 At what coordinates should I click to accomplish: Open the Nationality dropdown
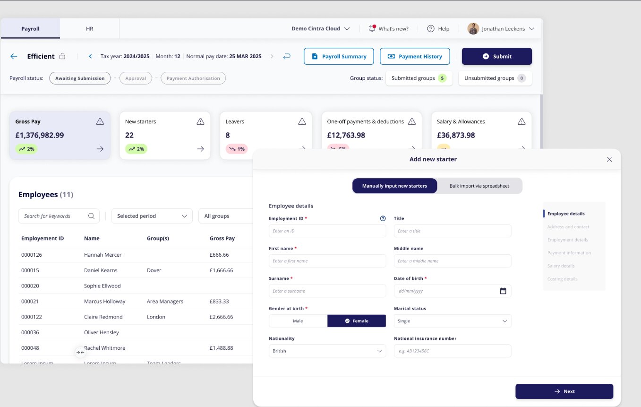[327, 351]
